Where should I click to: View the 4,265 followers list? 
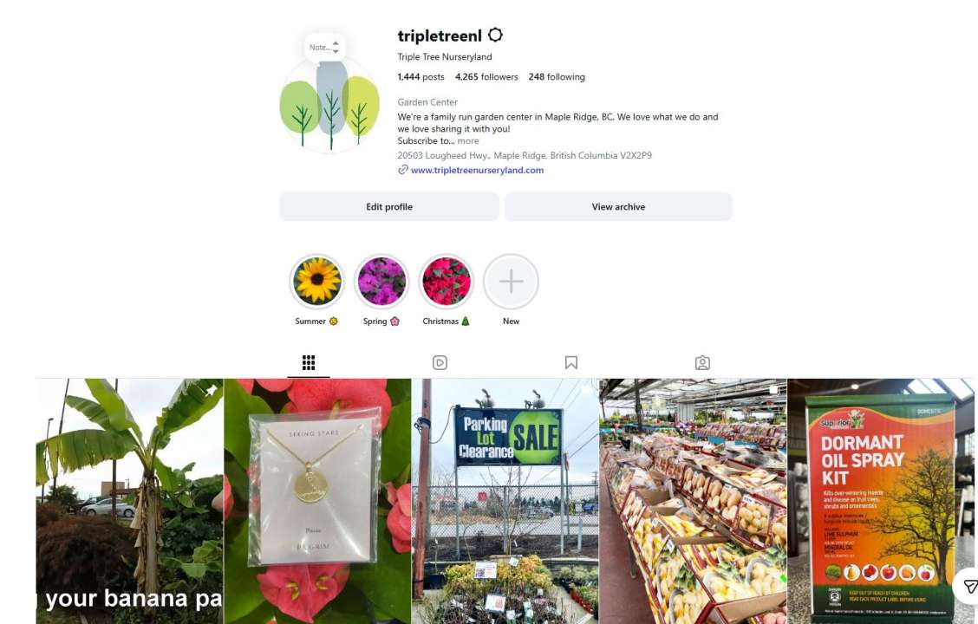[x=486, y=76]
